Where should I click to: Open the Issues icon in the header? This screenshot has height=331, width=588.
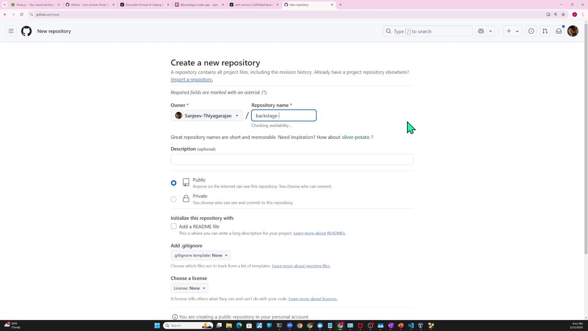tap(531, 31)
